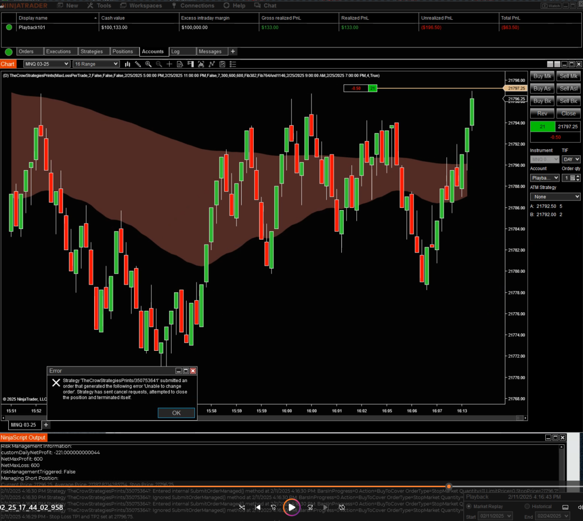Toggle the repeat loop icon
This screenshot has height=521, width=583.
point(342,507)
